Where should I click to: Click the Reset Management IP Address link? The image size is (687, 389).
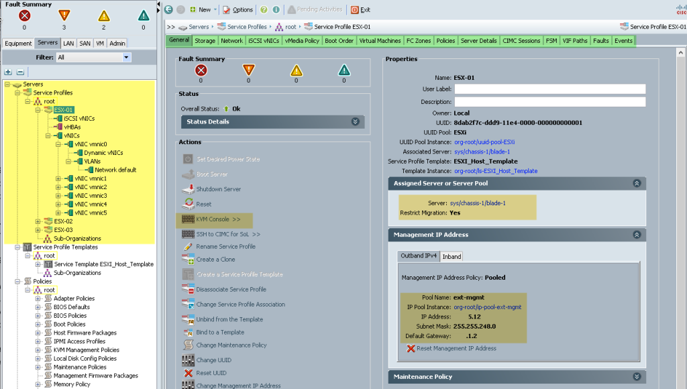456,348
